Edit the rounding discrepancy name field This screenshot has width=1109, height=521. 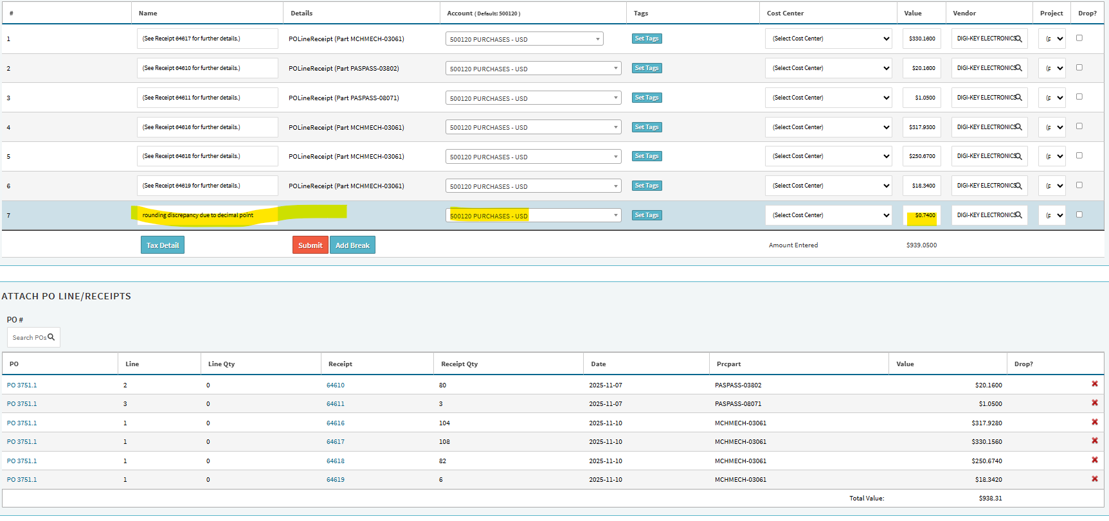click(207, 215)
